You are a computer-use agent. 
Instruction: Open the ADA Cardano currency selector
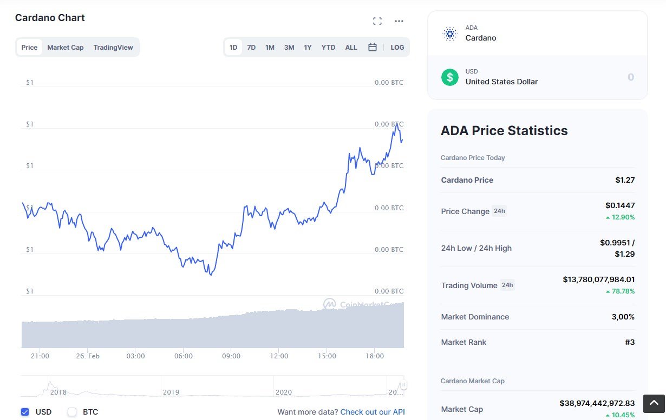coord(538,34)
